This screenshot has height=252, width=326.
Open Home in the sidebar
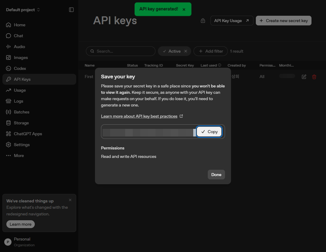pyautogui.click(x=39, y=25)
